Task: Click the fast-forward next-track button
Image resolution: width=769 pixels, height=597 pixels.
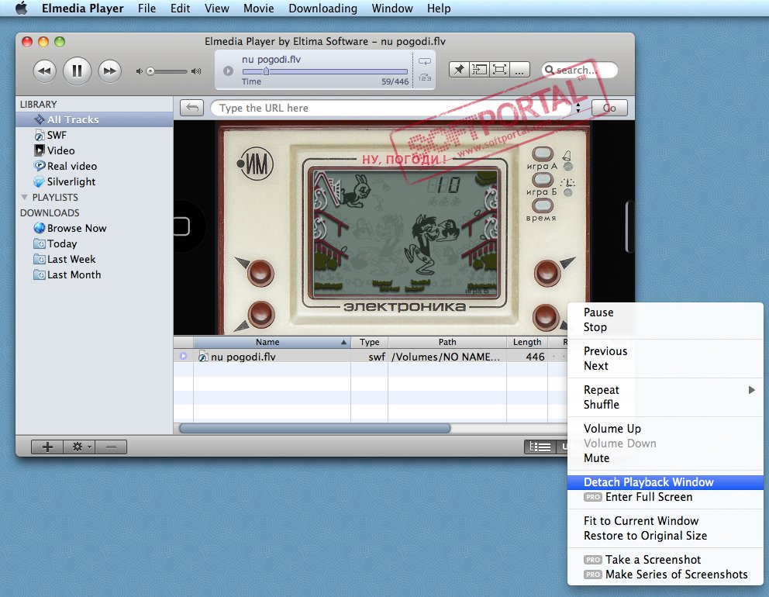Action: pyautogui.click(x=109, y=71)
